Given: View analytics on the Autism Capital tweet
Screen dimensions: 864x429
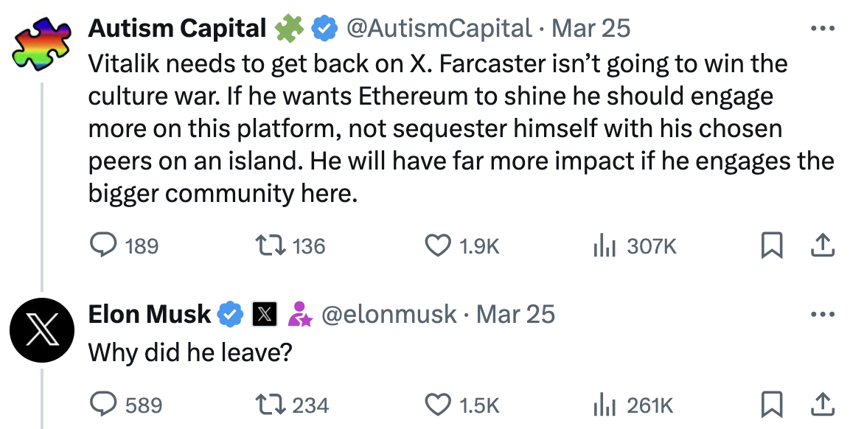Looking at the screenshot, I should 606,246.
